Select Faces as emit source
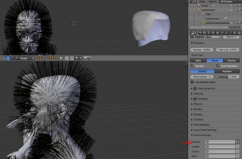 (215, 60)
